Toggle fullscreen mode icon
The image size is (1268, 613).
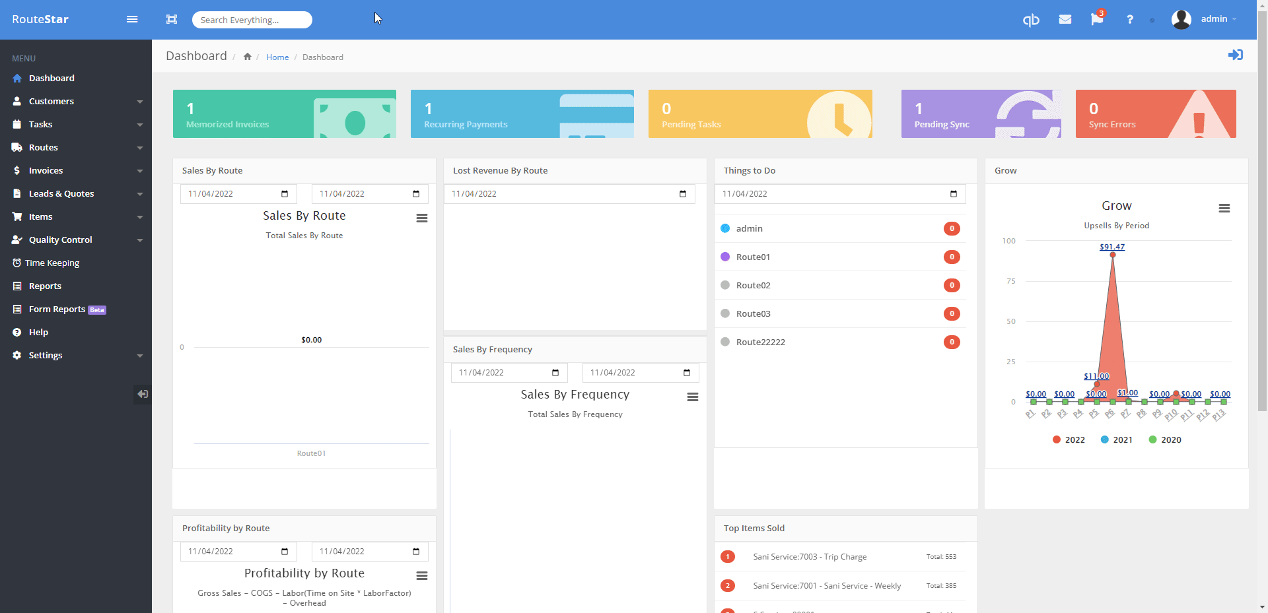click(172, 20)
